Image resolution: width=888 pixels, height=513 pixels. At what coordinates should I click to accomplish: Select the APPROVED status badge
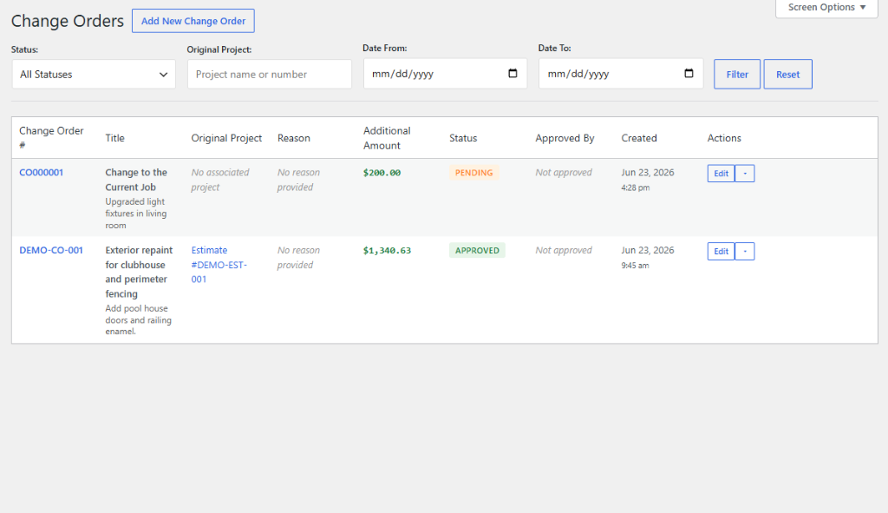coord(477,251)
